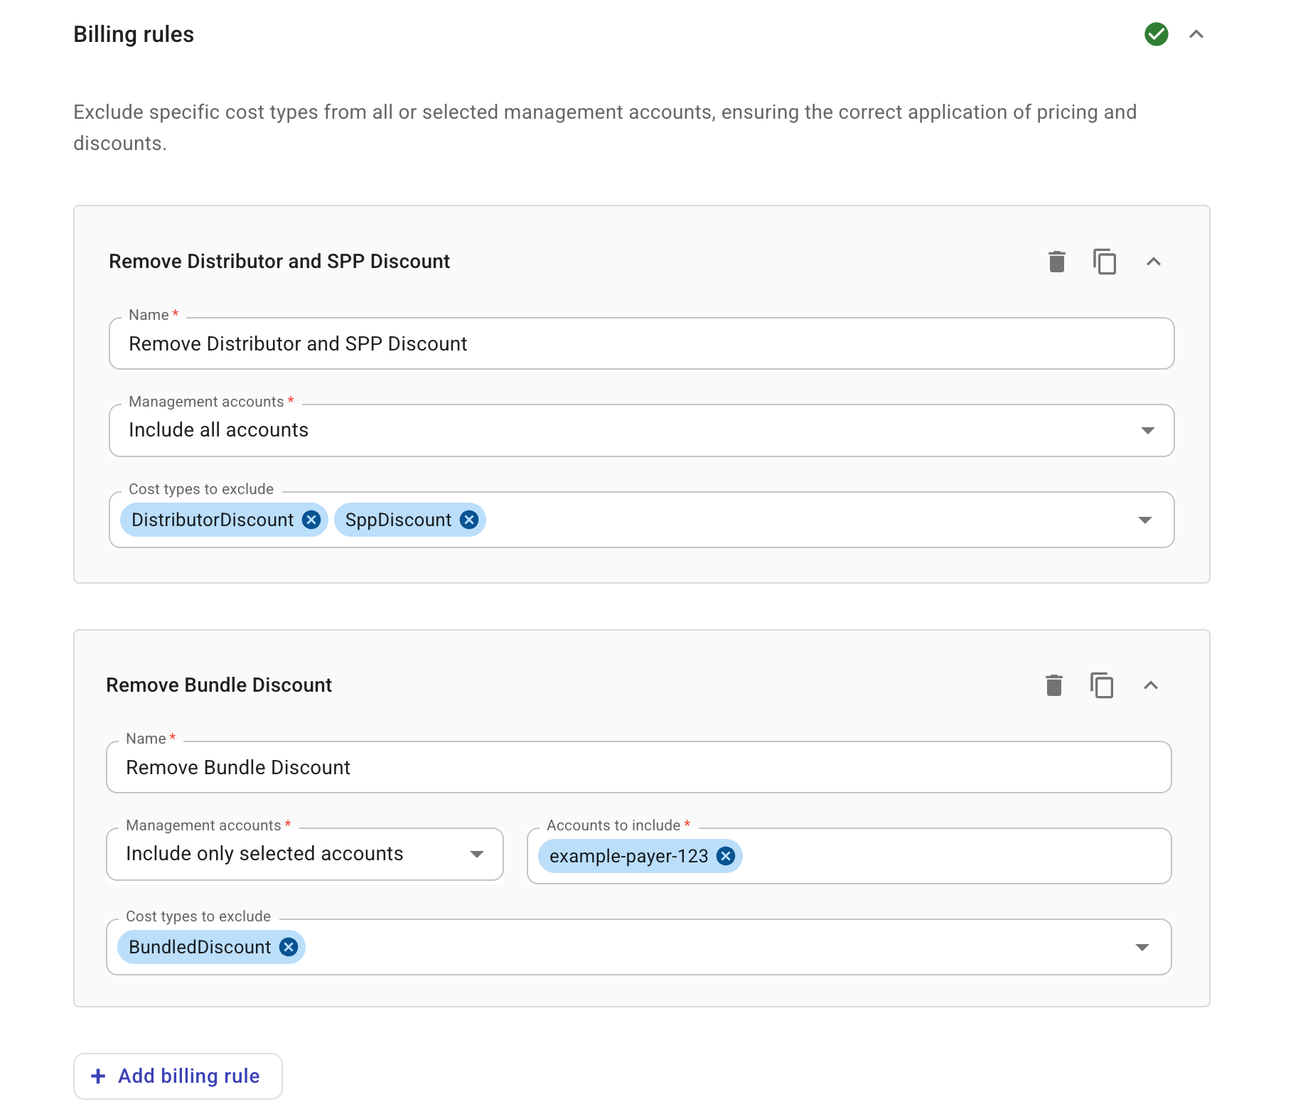Screen dimensions: 1298x1119
Task: Remove the BundledDiscount chip
Action: tap(289, 947)
